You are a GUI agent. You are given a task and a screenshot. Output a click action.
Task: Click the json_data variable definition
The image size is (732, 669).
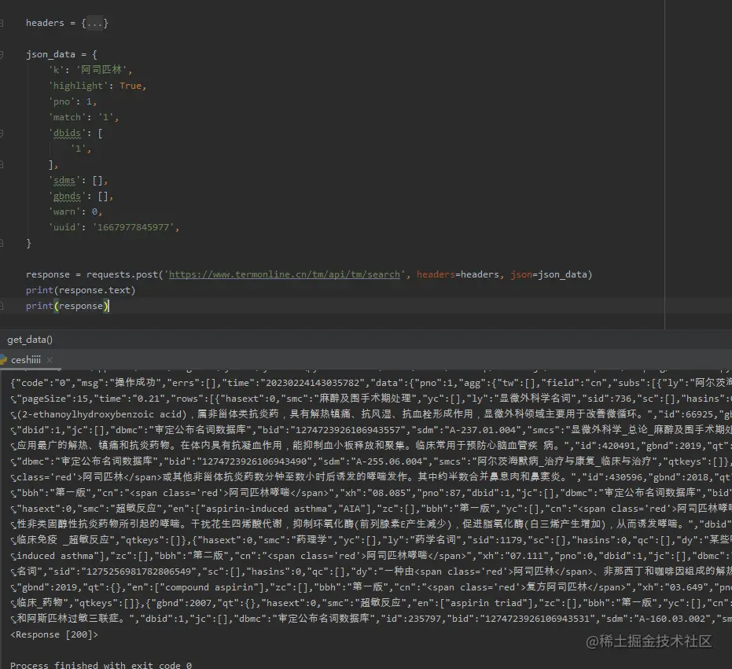pos(50,54)
